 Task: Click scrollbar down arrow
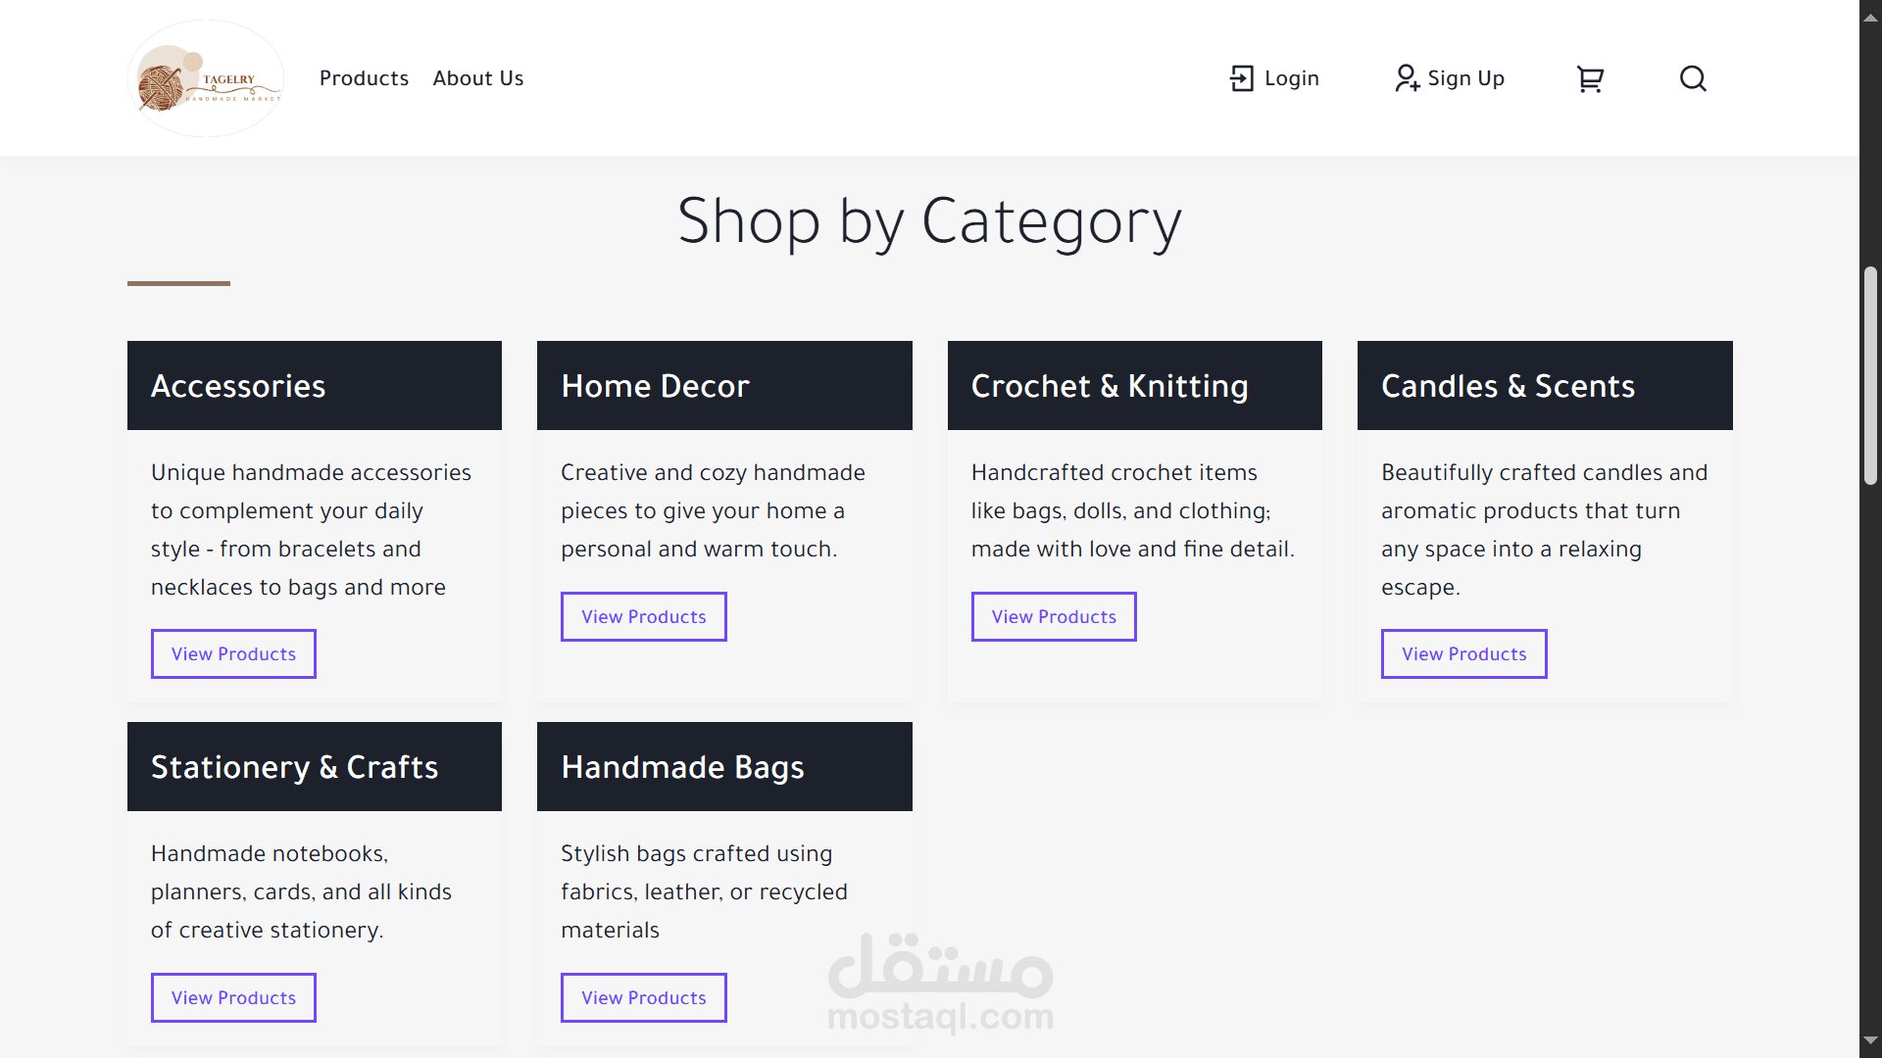(x=1870, y=1040)
